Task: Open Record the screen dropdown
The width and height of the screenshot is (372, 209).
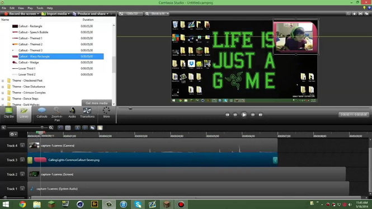Action: (x=22, y=14)
